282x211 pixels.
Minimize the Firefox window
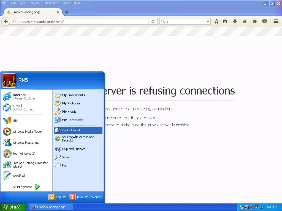(265, 4)
